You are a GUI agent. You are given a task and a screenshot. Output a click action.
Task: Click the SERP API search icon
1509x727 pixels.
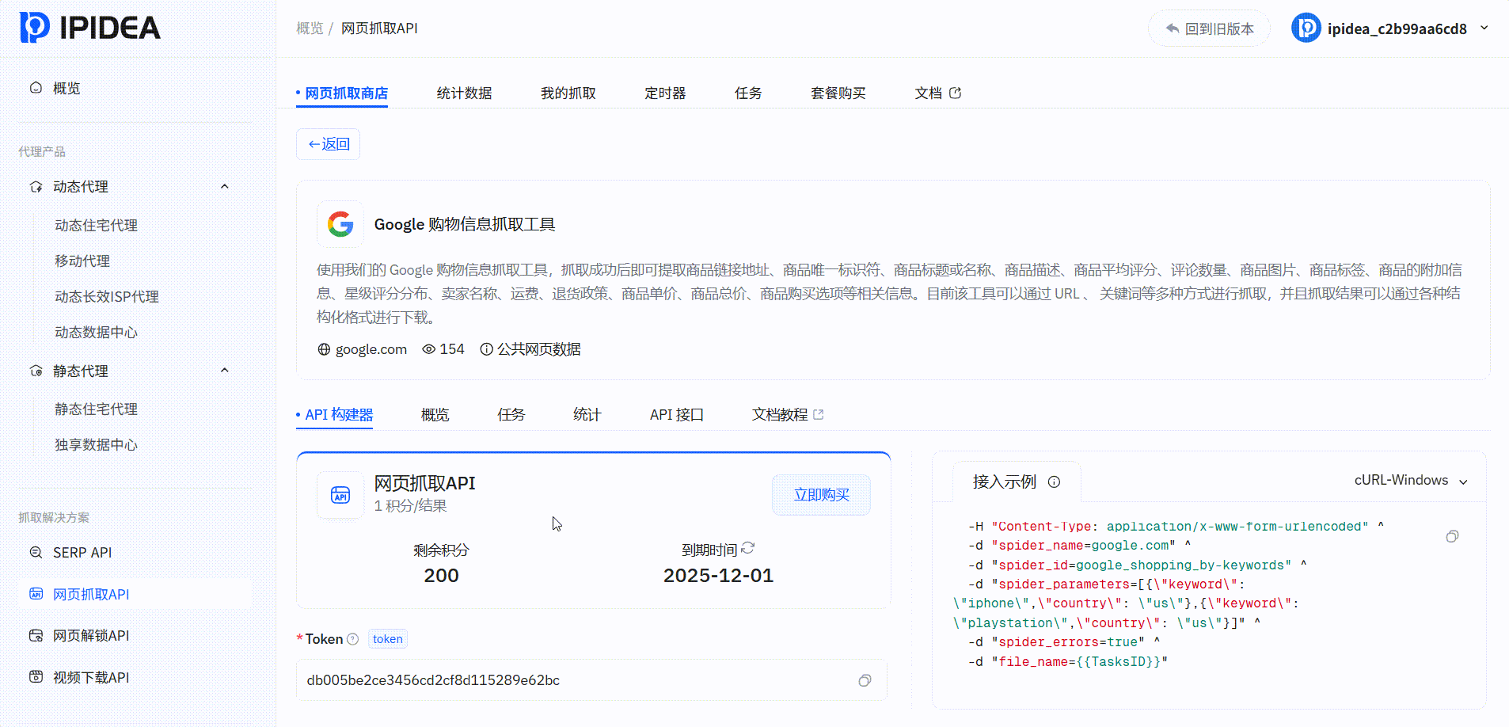pos(36,553)
